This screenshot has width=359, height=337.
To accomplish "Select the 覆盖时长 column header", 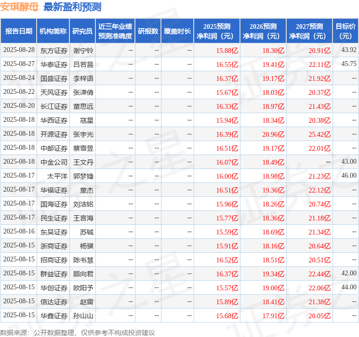I will pos(177,31).
